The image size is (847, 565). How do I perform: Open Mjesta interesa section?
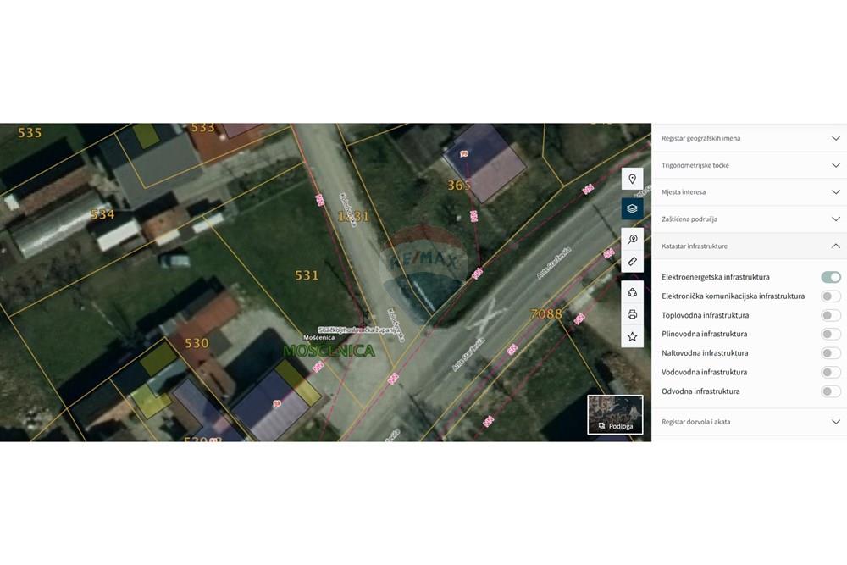click(749, 192)
